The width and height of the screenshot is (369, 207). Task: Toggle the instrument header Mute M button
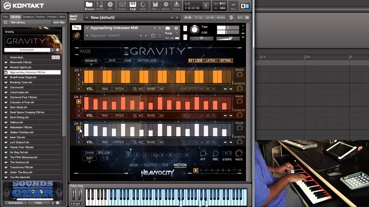click(x=185, y=37)
